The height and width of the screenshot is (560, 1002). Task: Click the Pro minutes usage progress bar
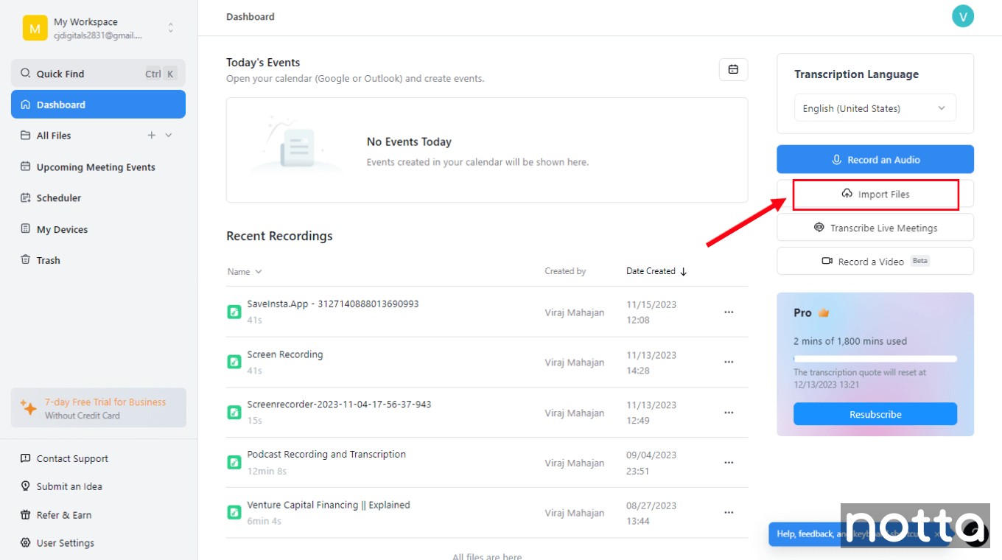tap(875, 357)
